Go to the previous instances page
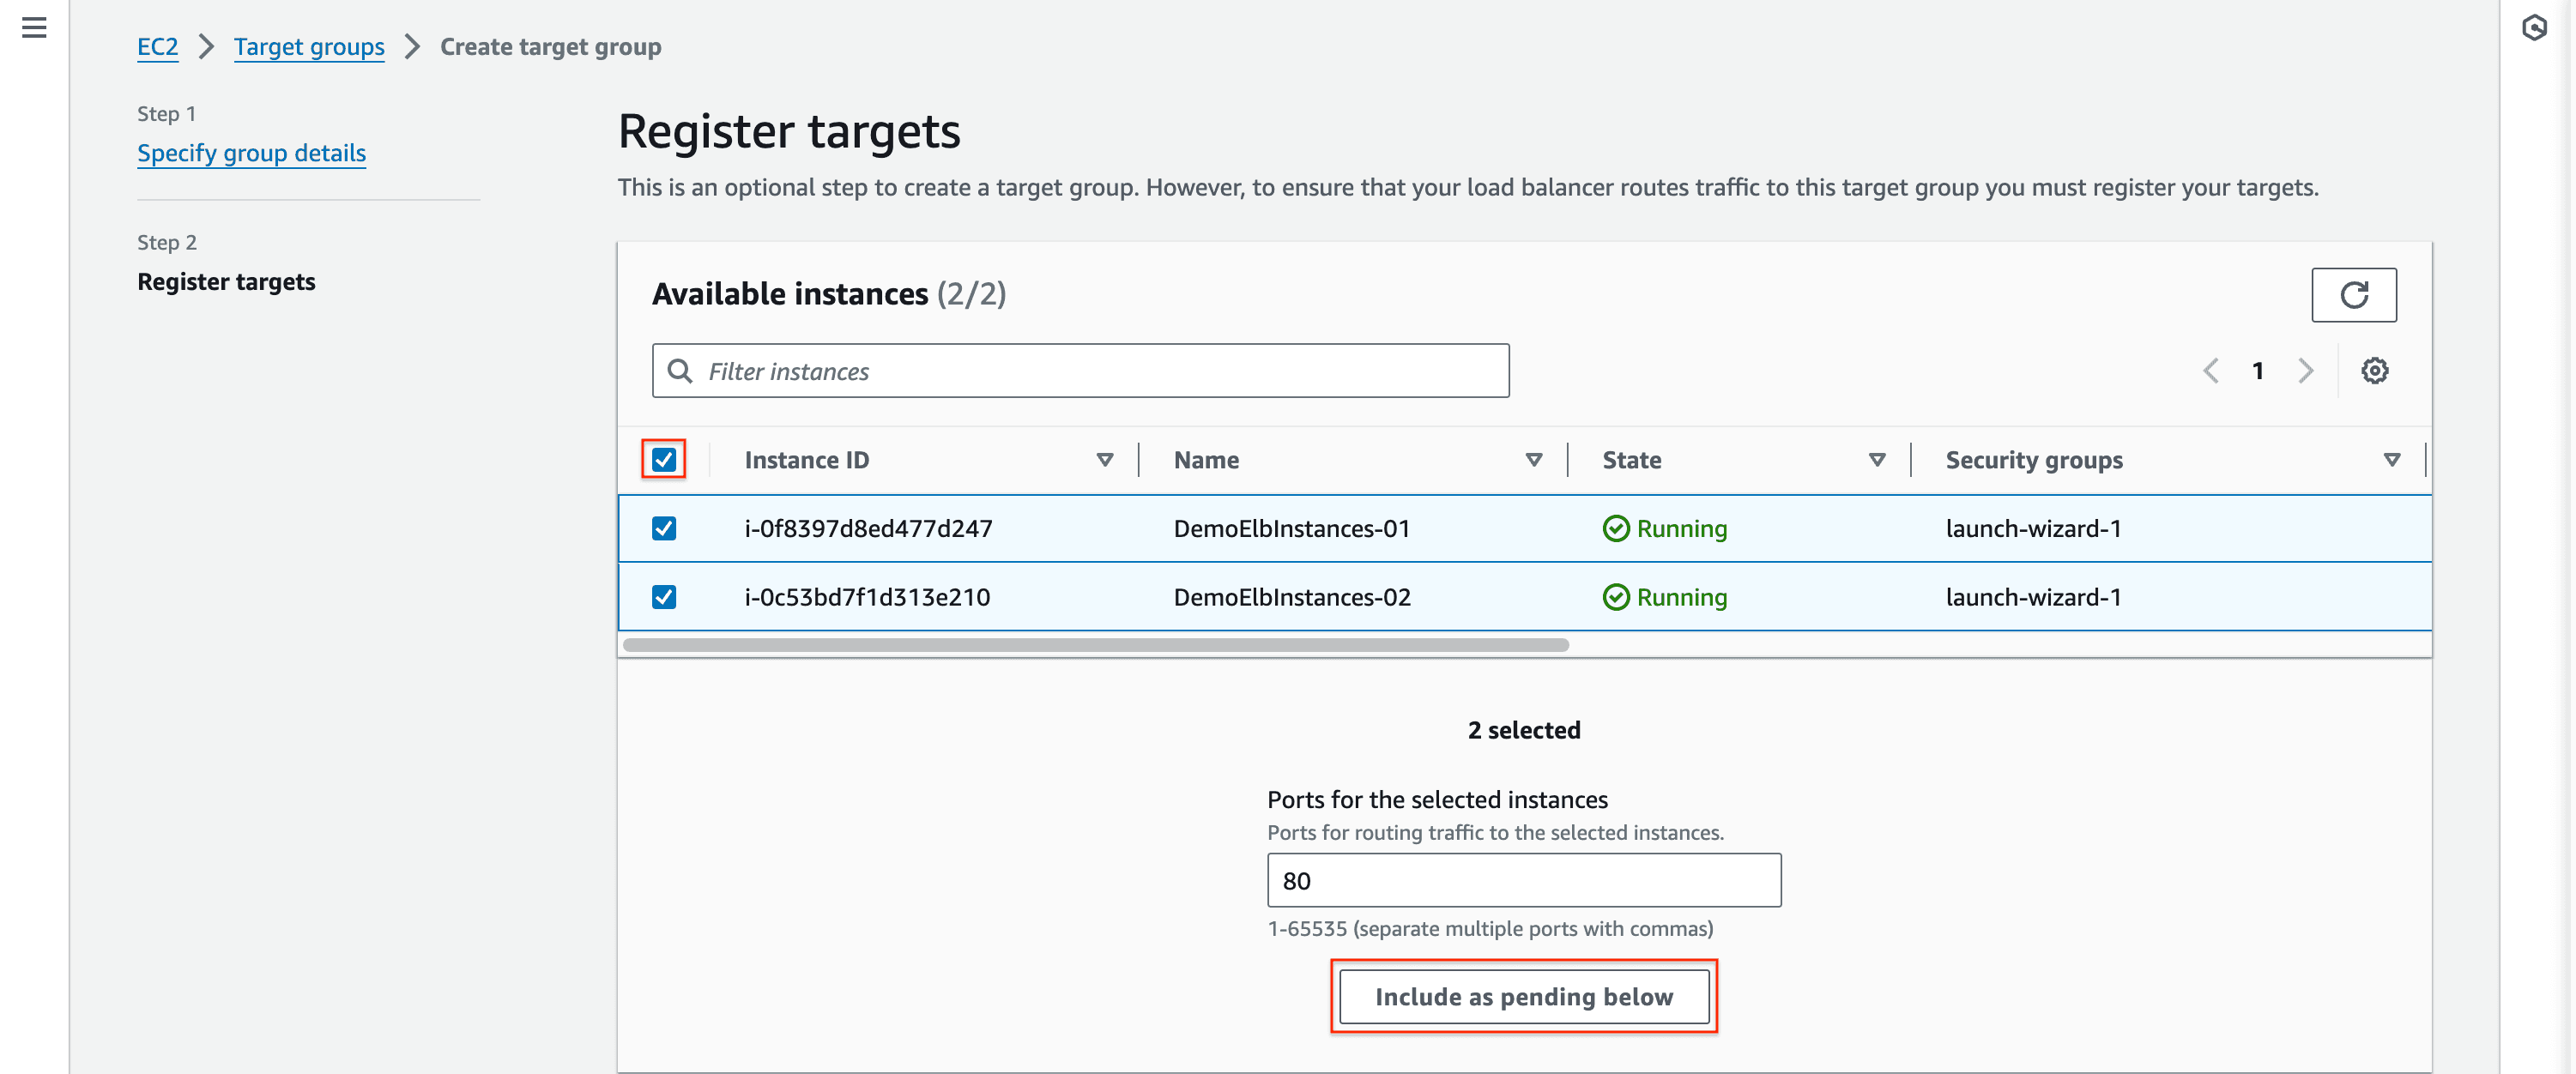2576x1074 pixels. pos(2211,371)
